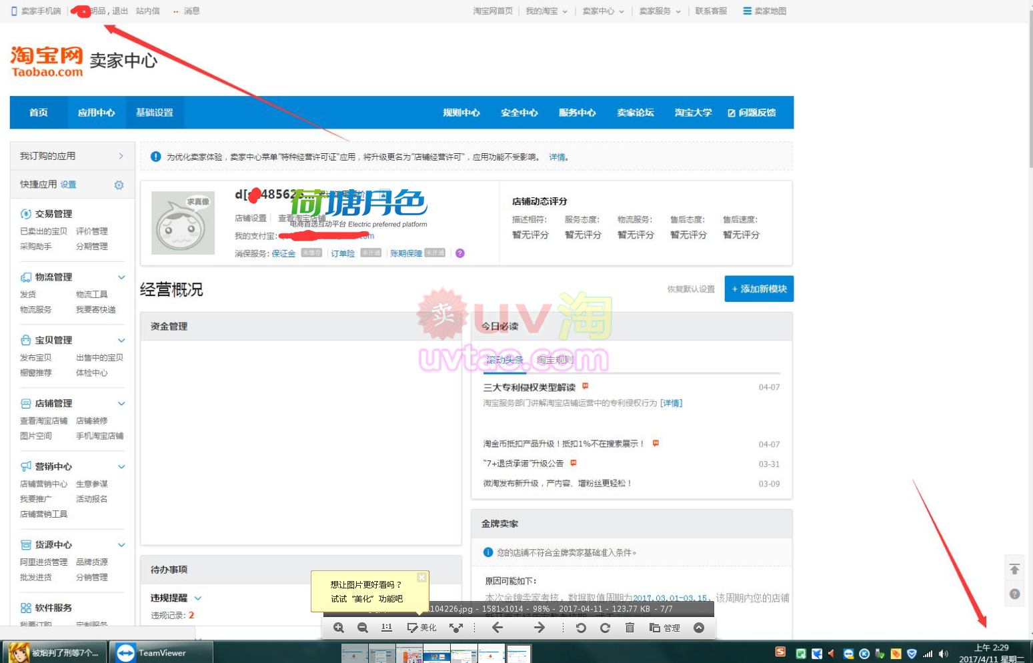Set image to 1:1 actual size
Screen dimensions: 1033x663
(387, 628)
